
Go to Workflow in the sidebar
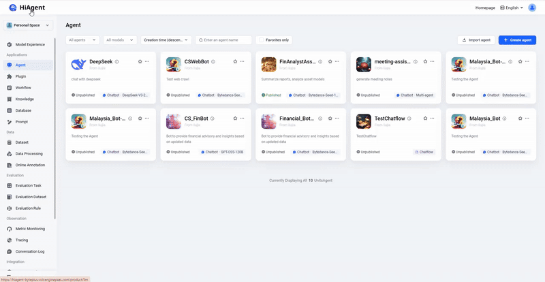(22, 88)
